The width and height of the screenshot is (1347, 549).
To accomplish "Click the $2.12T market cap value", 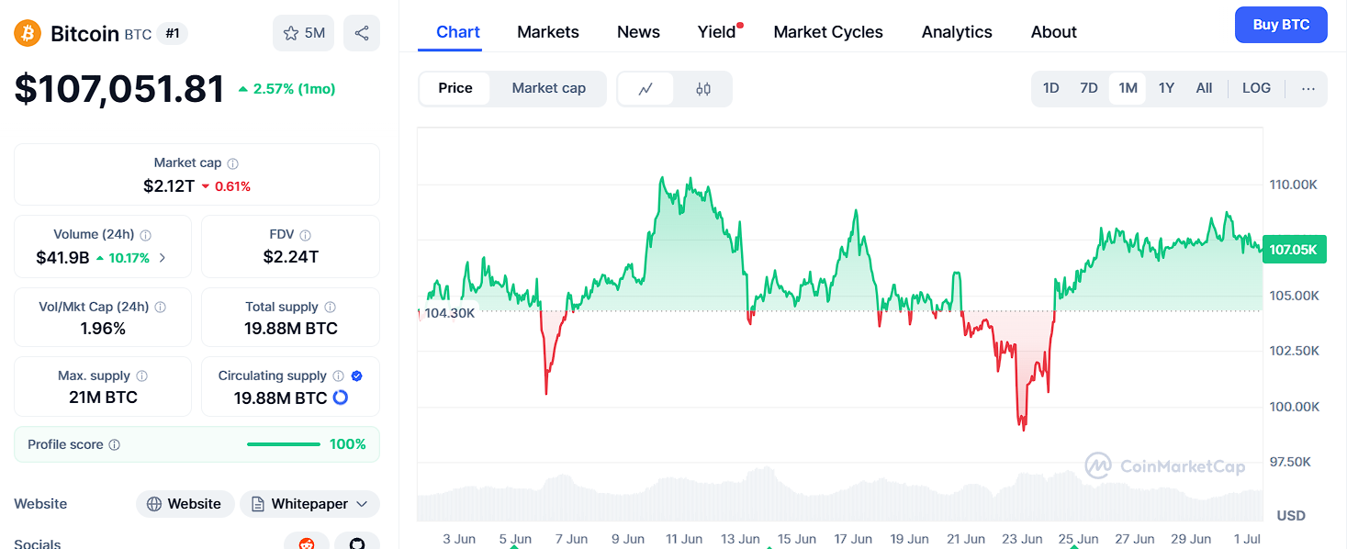I will pos(169,186).
